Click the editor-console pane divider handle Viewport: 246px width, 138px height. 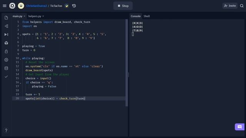[128, 75]
